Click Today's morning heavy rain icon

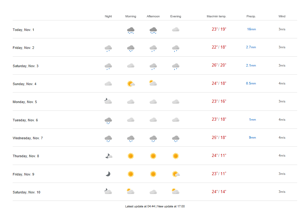[x=130, y=30]
